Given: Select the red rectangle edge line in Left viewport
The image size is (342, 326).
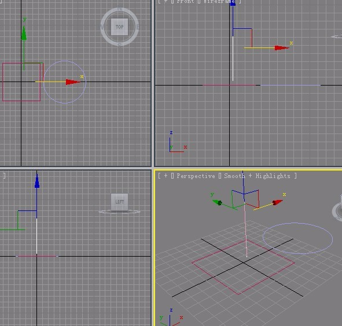Looking at the screenshot, I should (x=37, y=256).
